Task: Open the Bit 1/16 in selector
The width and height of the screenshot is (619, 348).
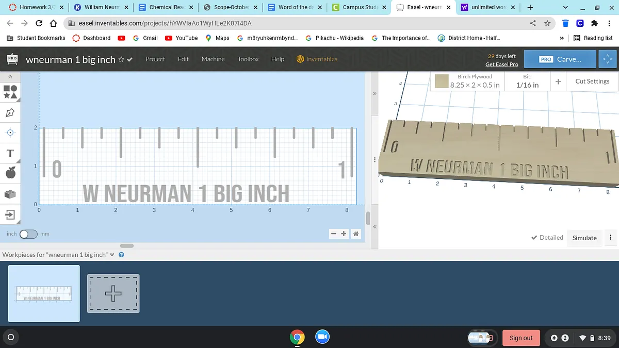Action: coord(527,81)
